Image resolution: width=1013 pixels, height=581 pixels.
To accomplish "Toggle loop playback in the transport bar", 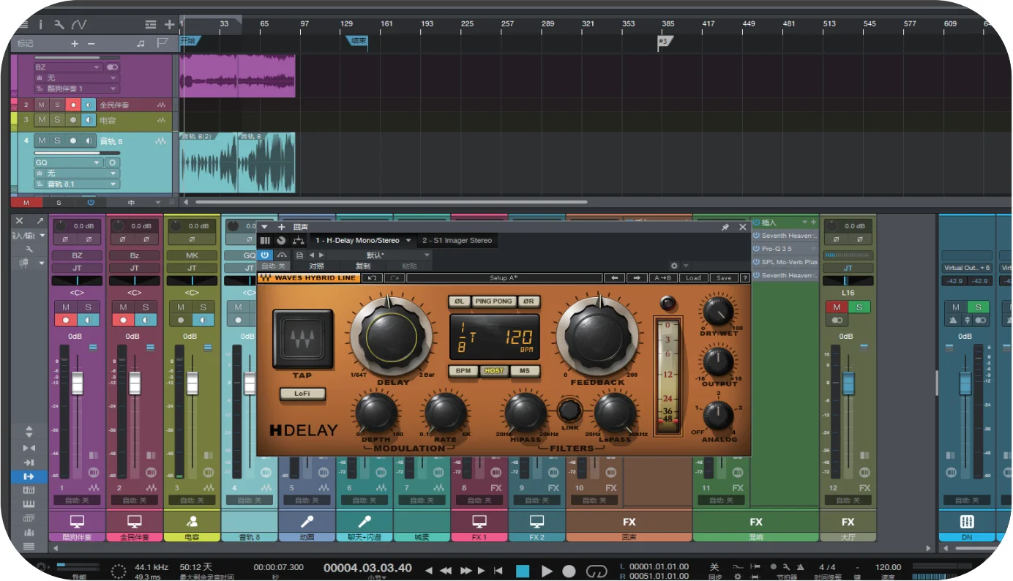I will (x=597, y=571).
